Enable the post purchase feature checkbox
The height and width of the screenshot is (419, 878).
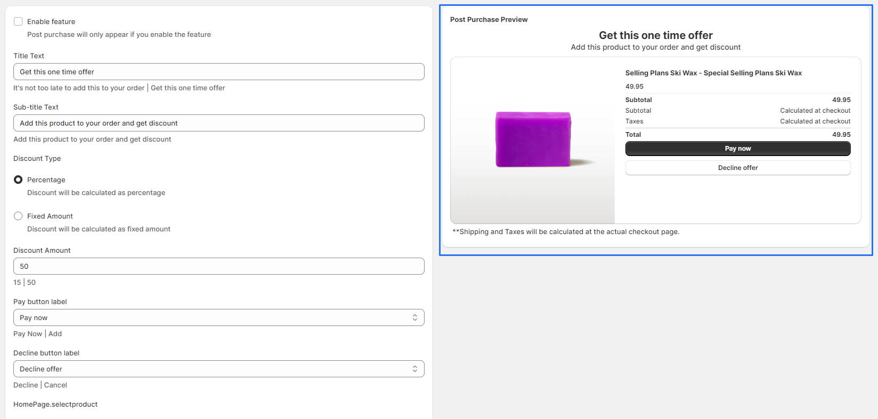(18, 21)
